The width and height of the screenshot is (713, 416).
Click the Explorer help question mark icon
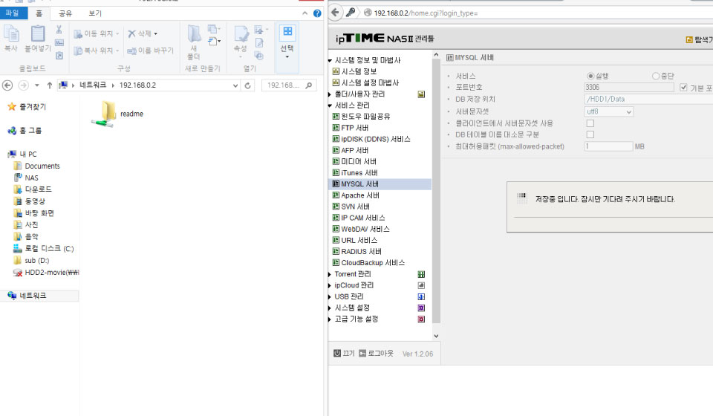point(317,13)
